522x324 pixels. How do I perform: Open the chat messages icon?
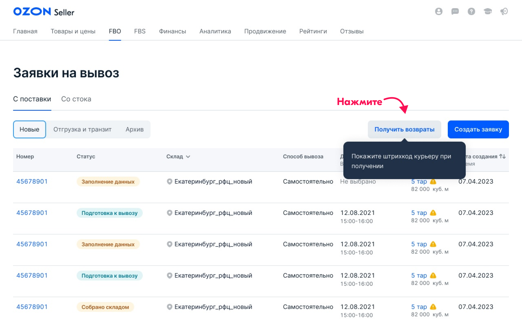coord(455,11)
